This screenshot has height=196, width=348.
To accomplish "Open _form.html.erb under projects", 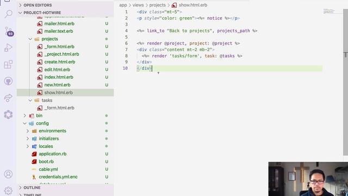I will pyautogui.click(x=59, y=46).
